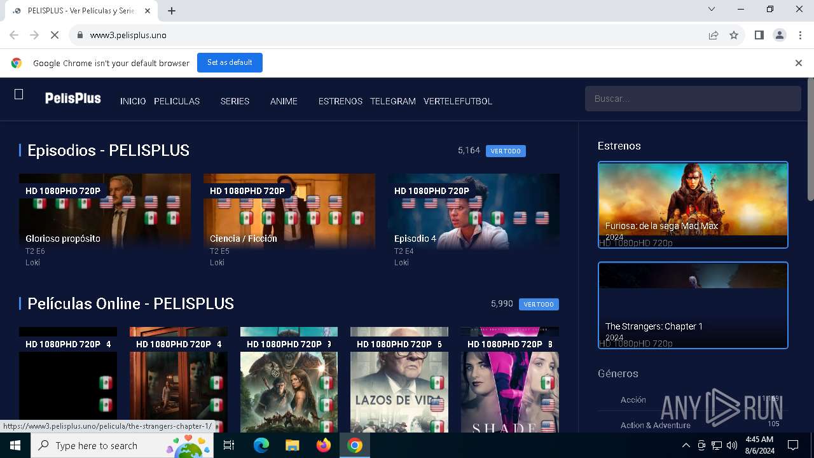Open Windows Start menu
This screenshot has height=458, width=814.
click(x=15, y=445)
